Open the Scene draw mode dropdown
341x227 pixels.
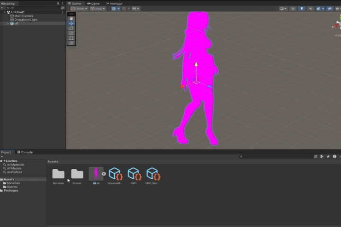point(283,9)
